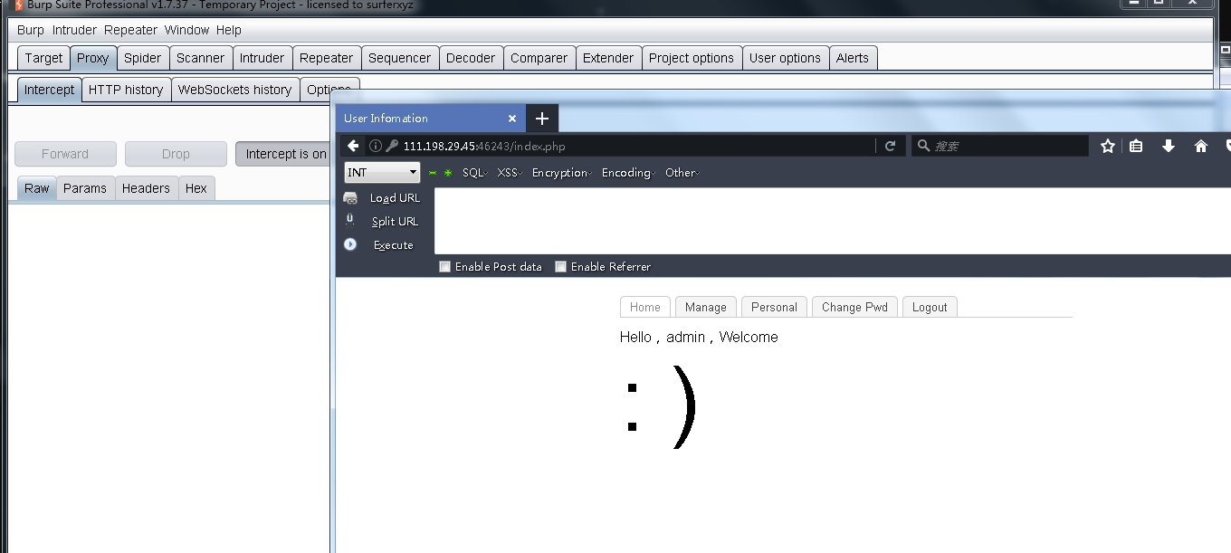
Task: Click inside the HackBar URL text area
Action: point(815,221)
